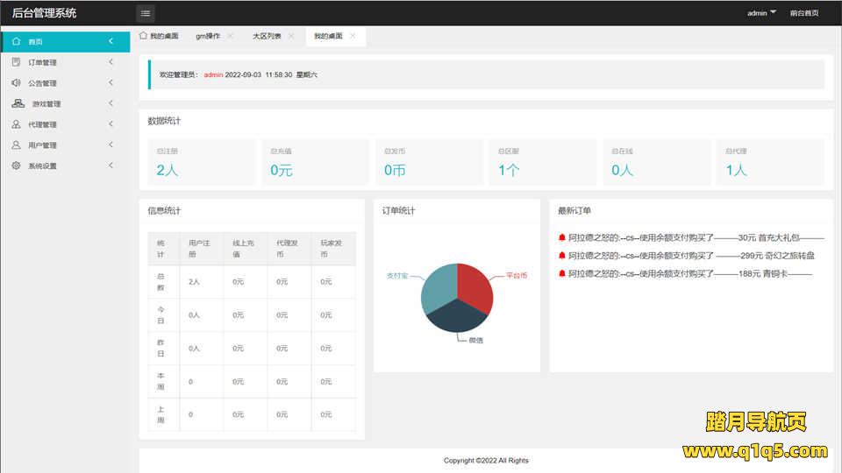Open the admin user dropdown
This screenshot has height=473, width=842.
(761, 13)
